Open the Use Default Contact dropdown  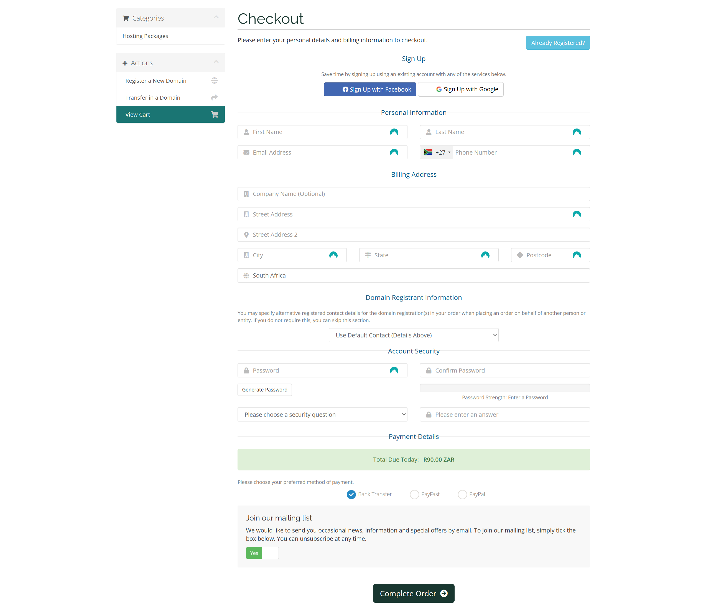click(413, 335)
